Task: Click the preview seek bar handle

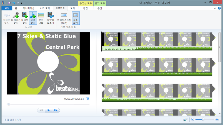Action: click(x=9, y=104)
